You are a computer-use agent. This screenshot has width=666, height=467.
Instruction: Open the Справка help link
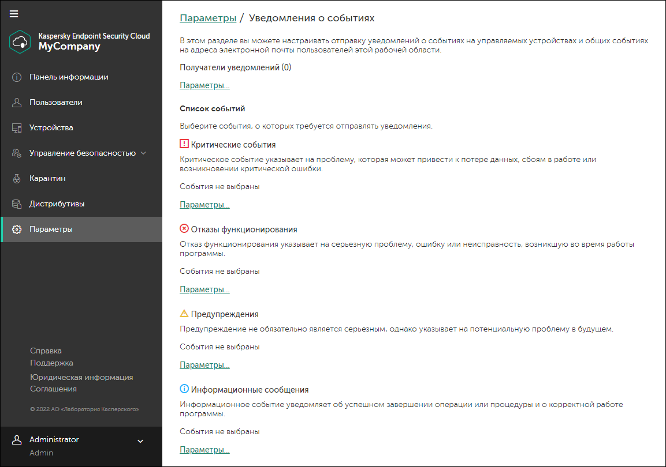[46, 351]
